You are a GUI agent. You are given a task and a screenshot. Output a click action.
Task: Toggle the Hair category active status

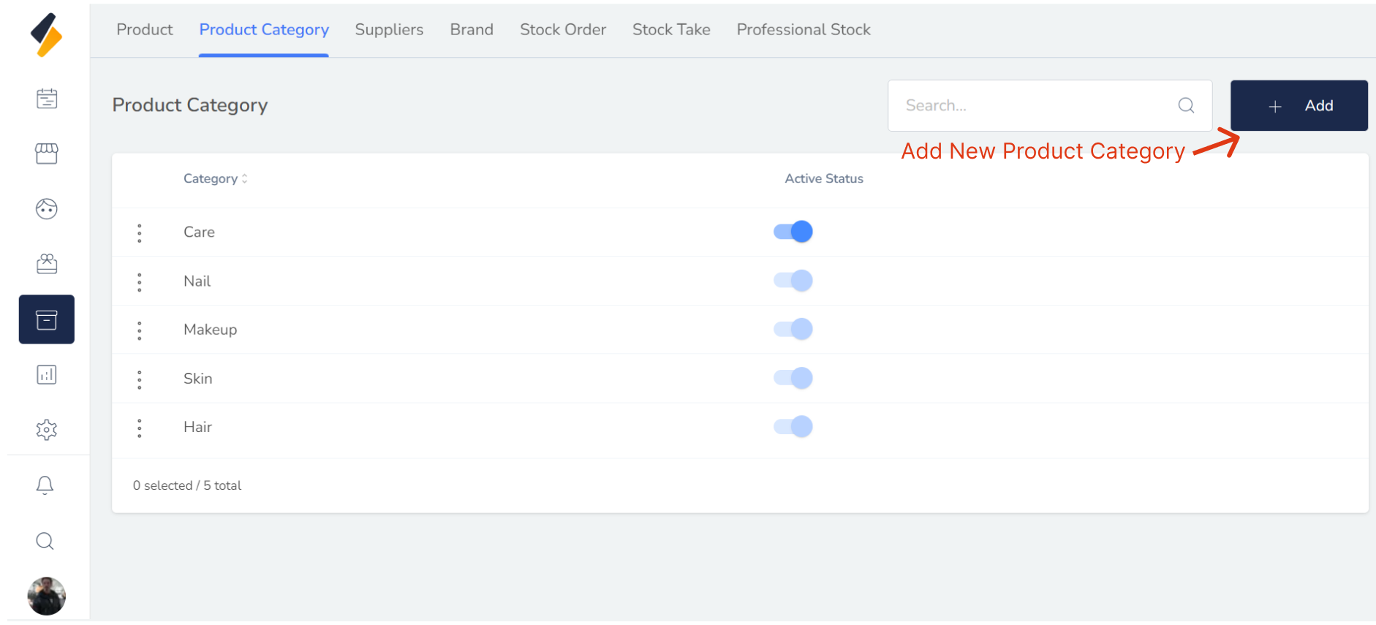tap(793, 427)
